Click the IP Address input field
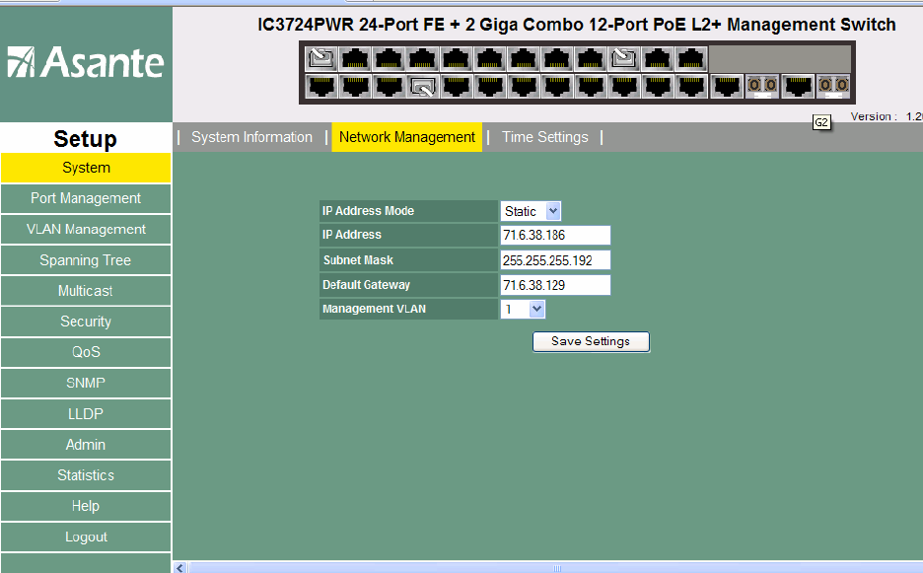The image size is (923, 573). pyautogui.click(x=555, y=235)
